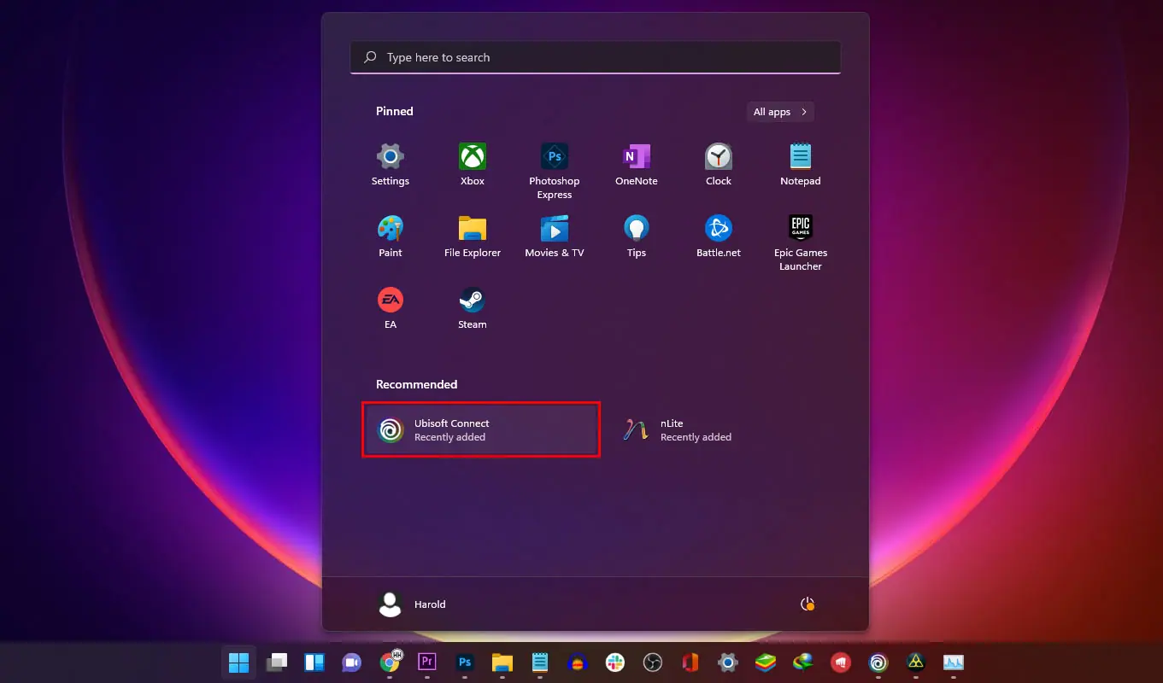
Task: Launch Battle.net from pinned apps
Action: (719, 236)
